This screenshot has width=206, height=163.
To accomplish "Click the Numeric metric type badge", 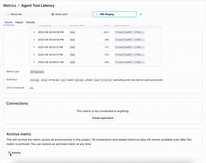I will click(37, 72).
